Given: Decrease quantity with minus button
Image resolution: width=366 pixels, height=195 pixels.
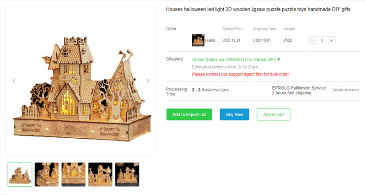Looking at the screenshot, I should 312,40.
